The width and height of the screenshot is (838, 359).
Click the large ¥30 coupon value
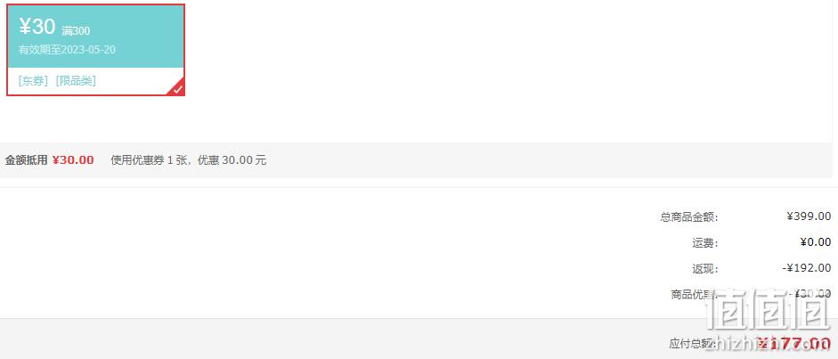(37, 26)
